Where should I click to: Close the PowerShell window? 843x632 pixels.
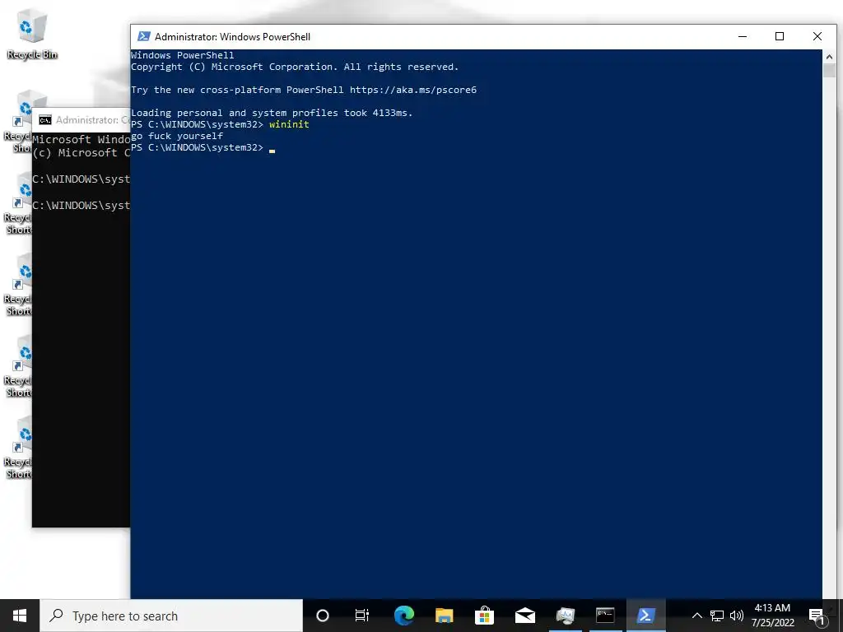817,36
